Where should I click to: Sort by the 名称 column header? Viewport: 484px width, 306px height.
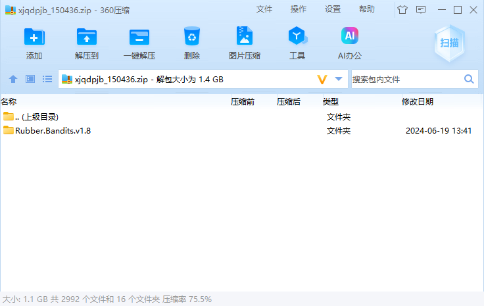pos(9,101)
